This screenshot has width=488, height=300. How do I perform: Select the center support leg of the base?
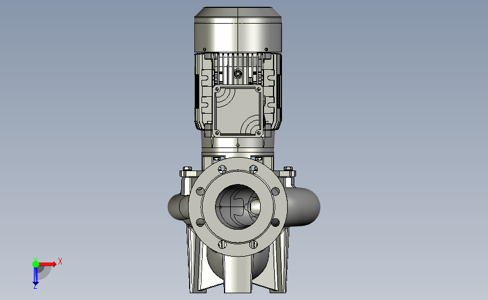pos(238,274)
